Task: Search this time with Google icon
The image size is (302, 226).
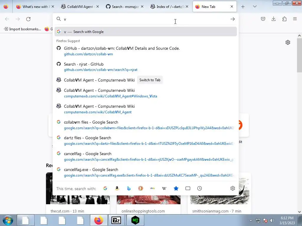Action: pos(105,188)
